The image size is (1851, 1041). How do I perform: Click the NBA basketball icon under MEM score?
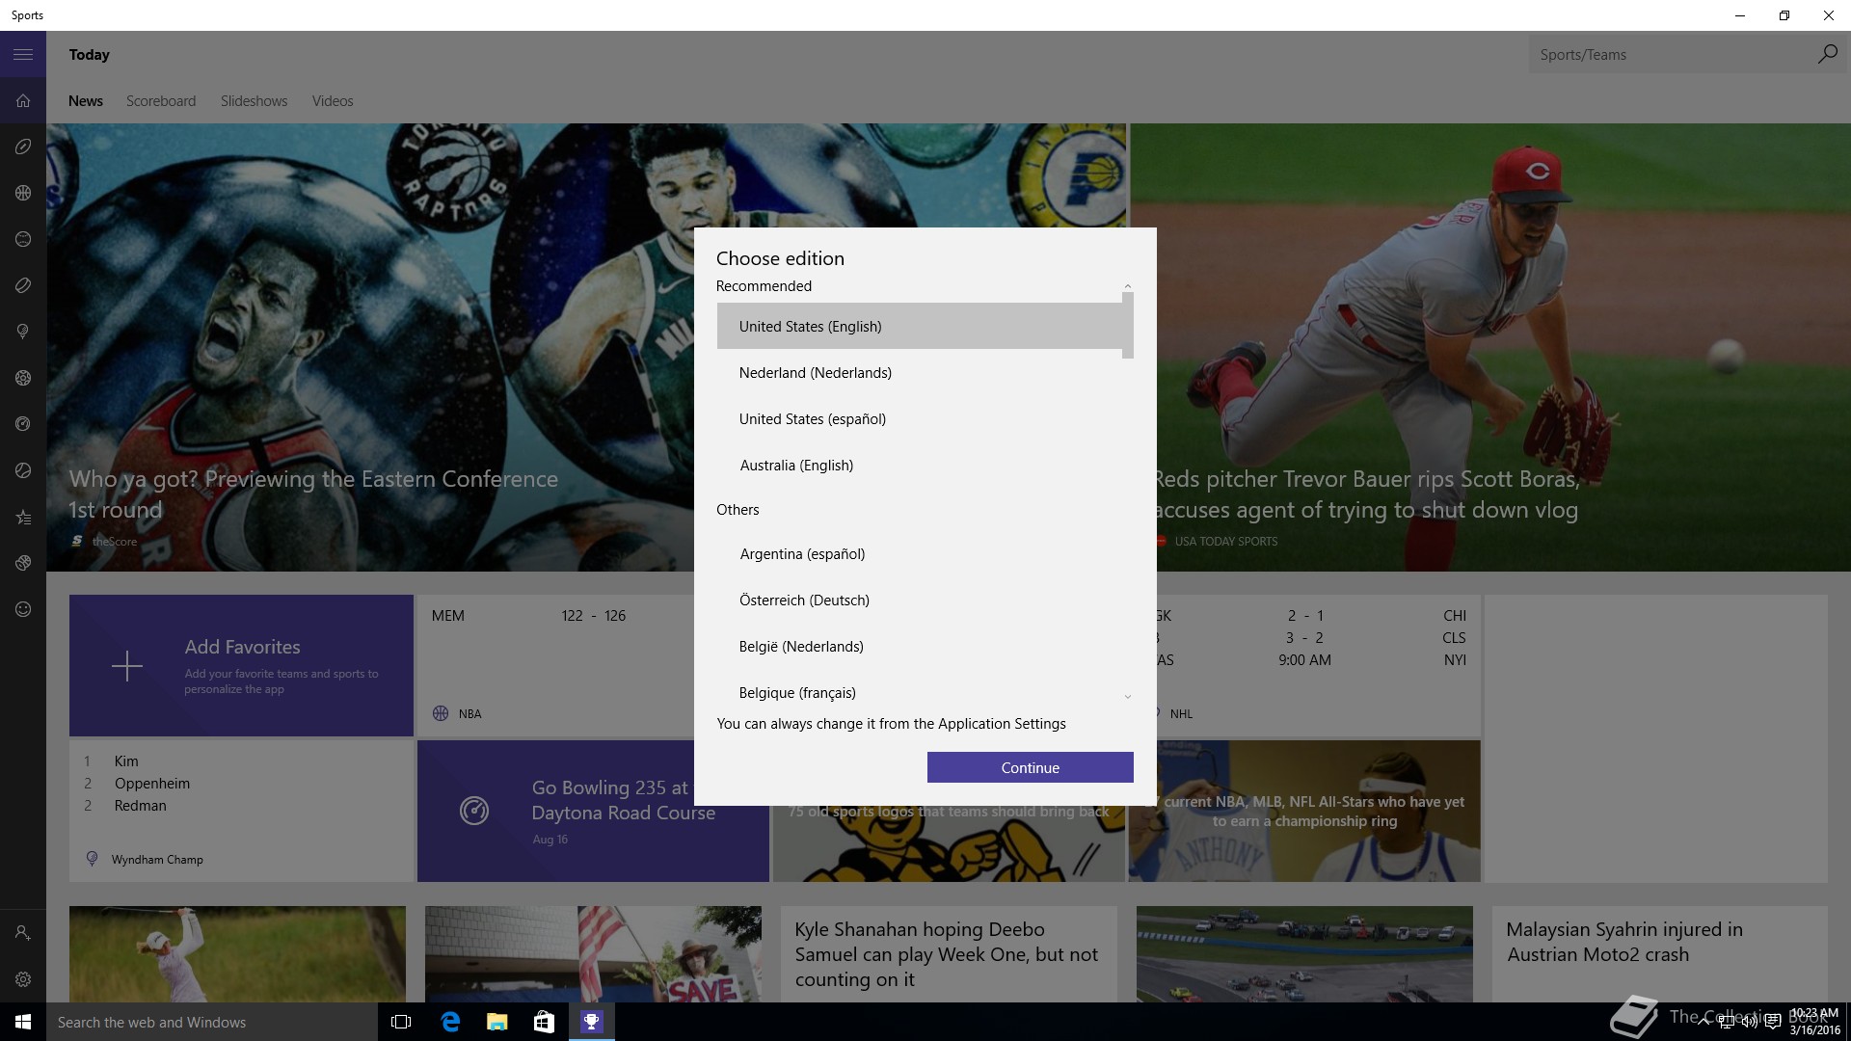coord(441,713)
